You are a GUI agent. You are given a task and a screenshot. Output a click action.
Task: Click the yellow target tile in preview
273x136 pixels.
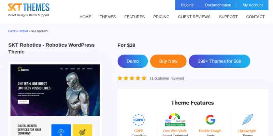click(82, 130)
